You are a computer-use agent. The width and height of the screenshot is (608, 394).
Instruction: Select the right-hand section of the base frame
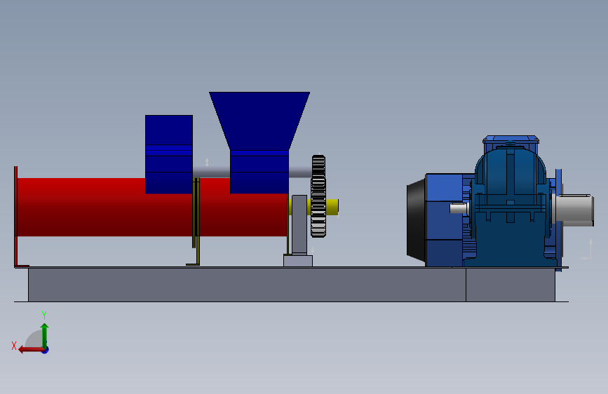(x=511, y=284)
